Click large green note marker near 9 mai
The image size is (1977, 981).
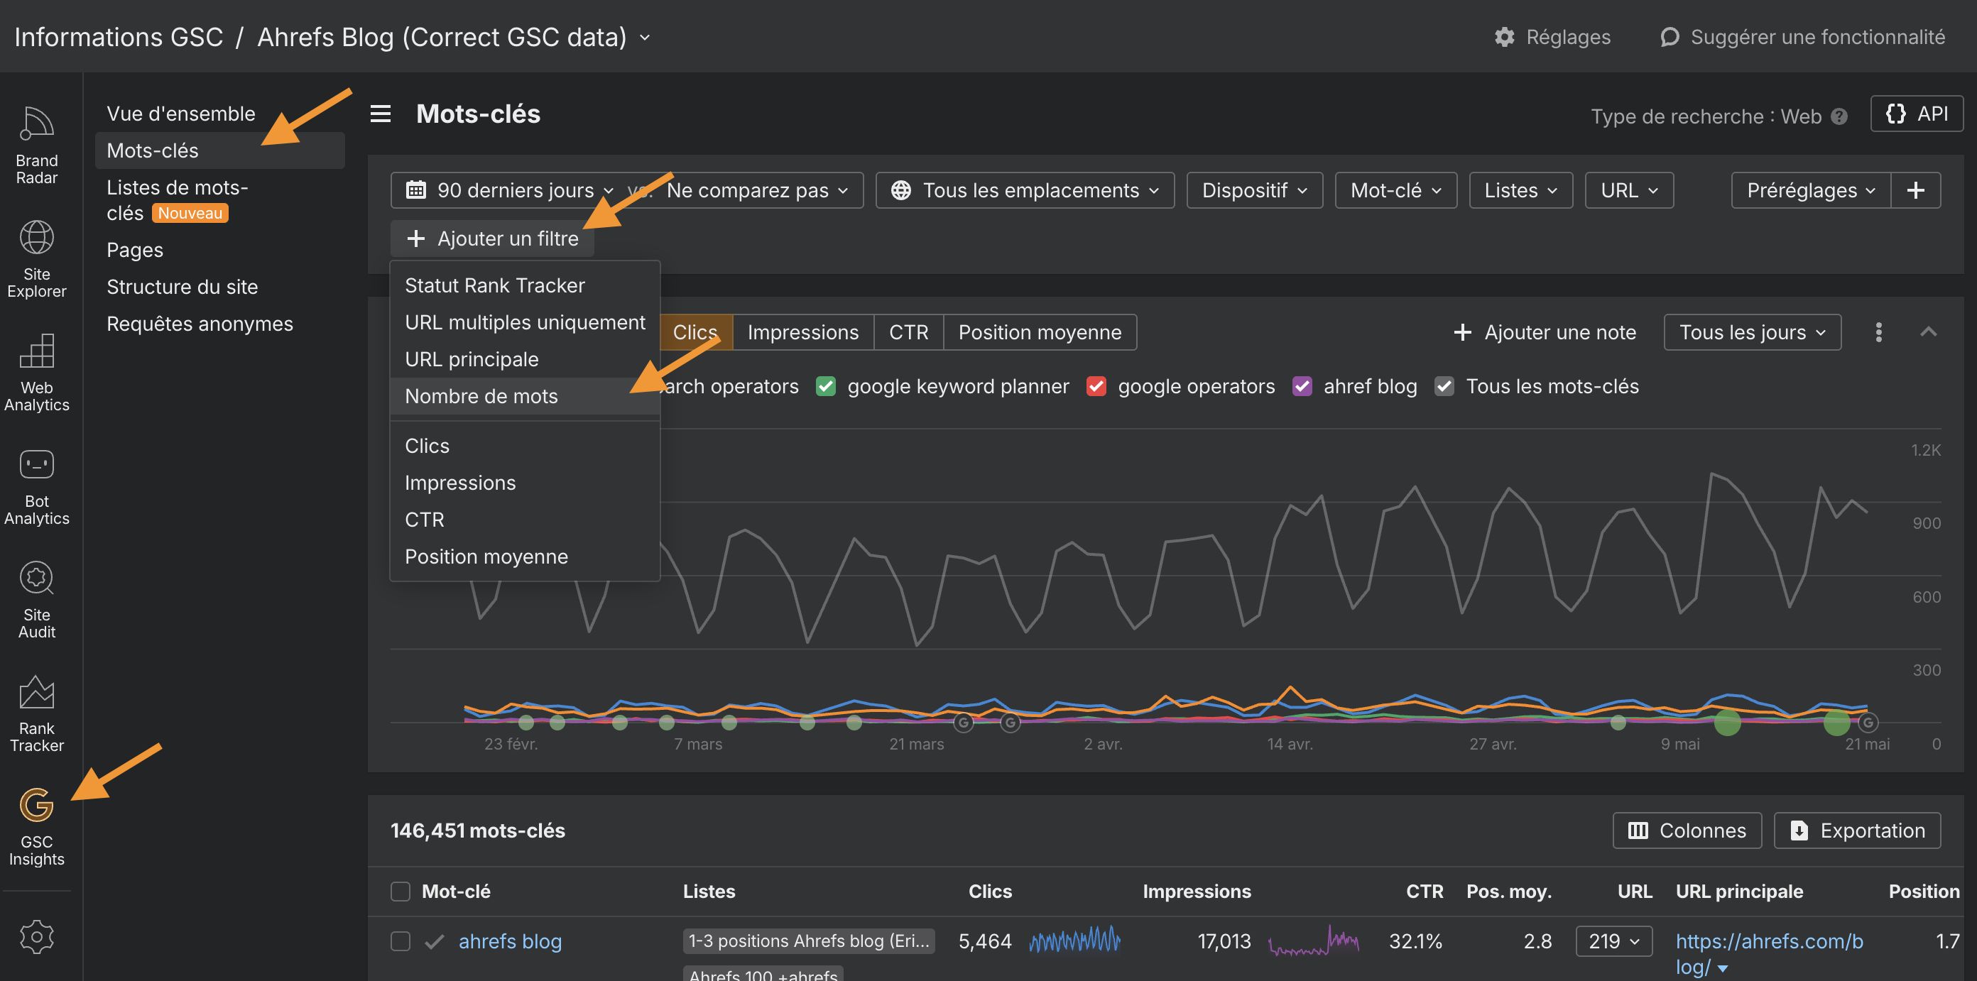click(1728, 722)
